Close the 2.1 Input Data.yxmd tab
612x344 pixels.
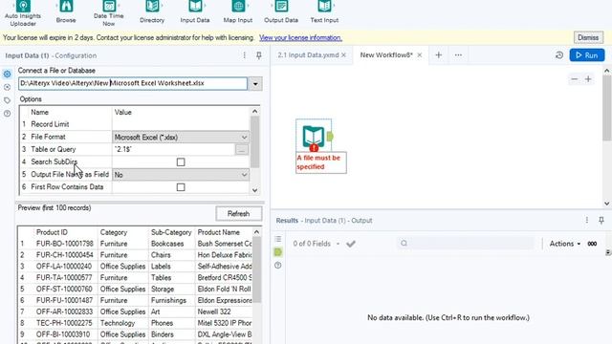tap(344, 55)
